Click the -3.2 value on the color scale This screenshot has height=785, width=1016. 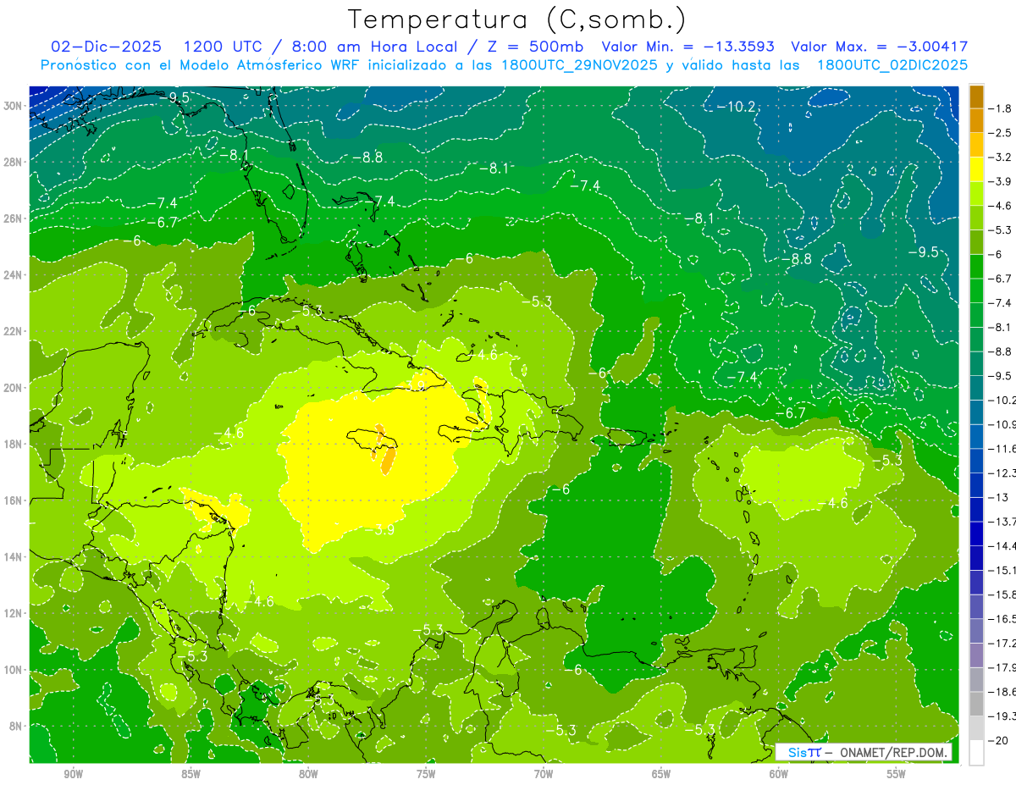(x=1002, y=158)
